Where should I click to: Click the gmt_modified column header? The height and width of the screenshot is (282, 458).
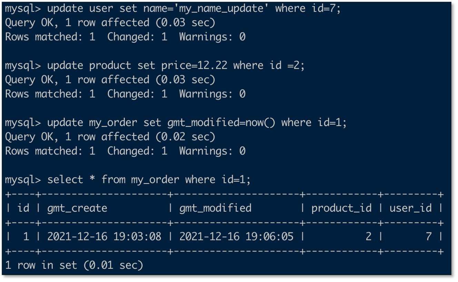click(x=215, y=208)
